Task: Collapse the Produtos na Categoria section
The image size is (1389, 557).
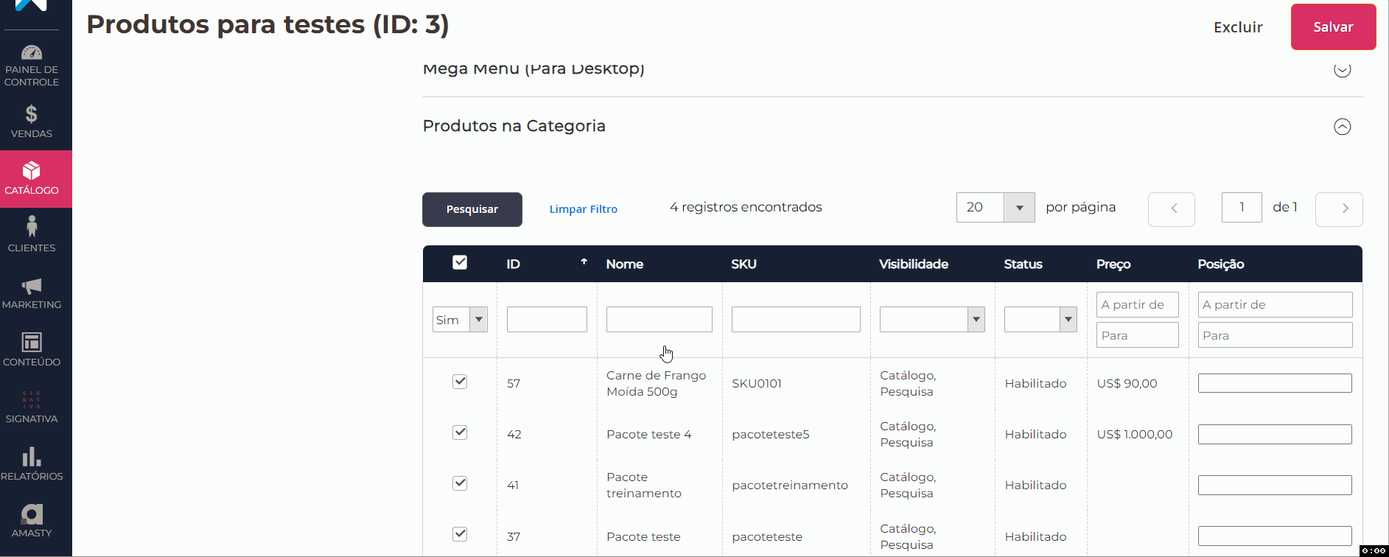Action: [x=1342, y=127]
